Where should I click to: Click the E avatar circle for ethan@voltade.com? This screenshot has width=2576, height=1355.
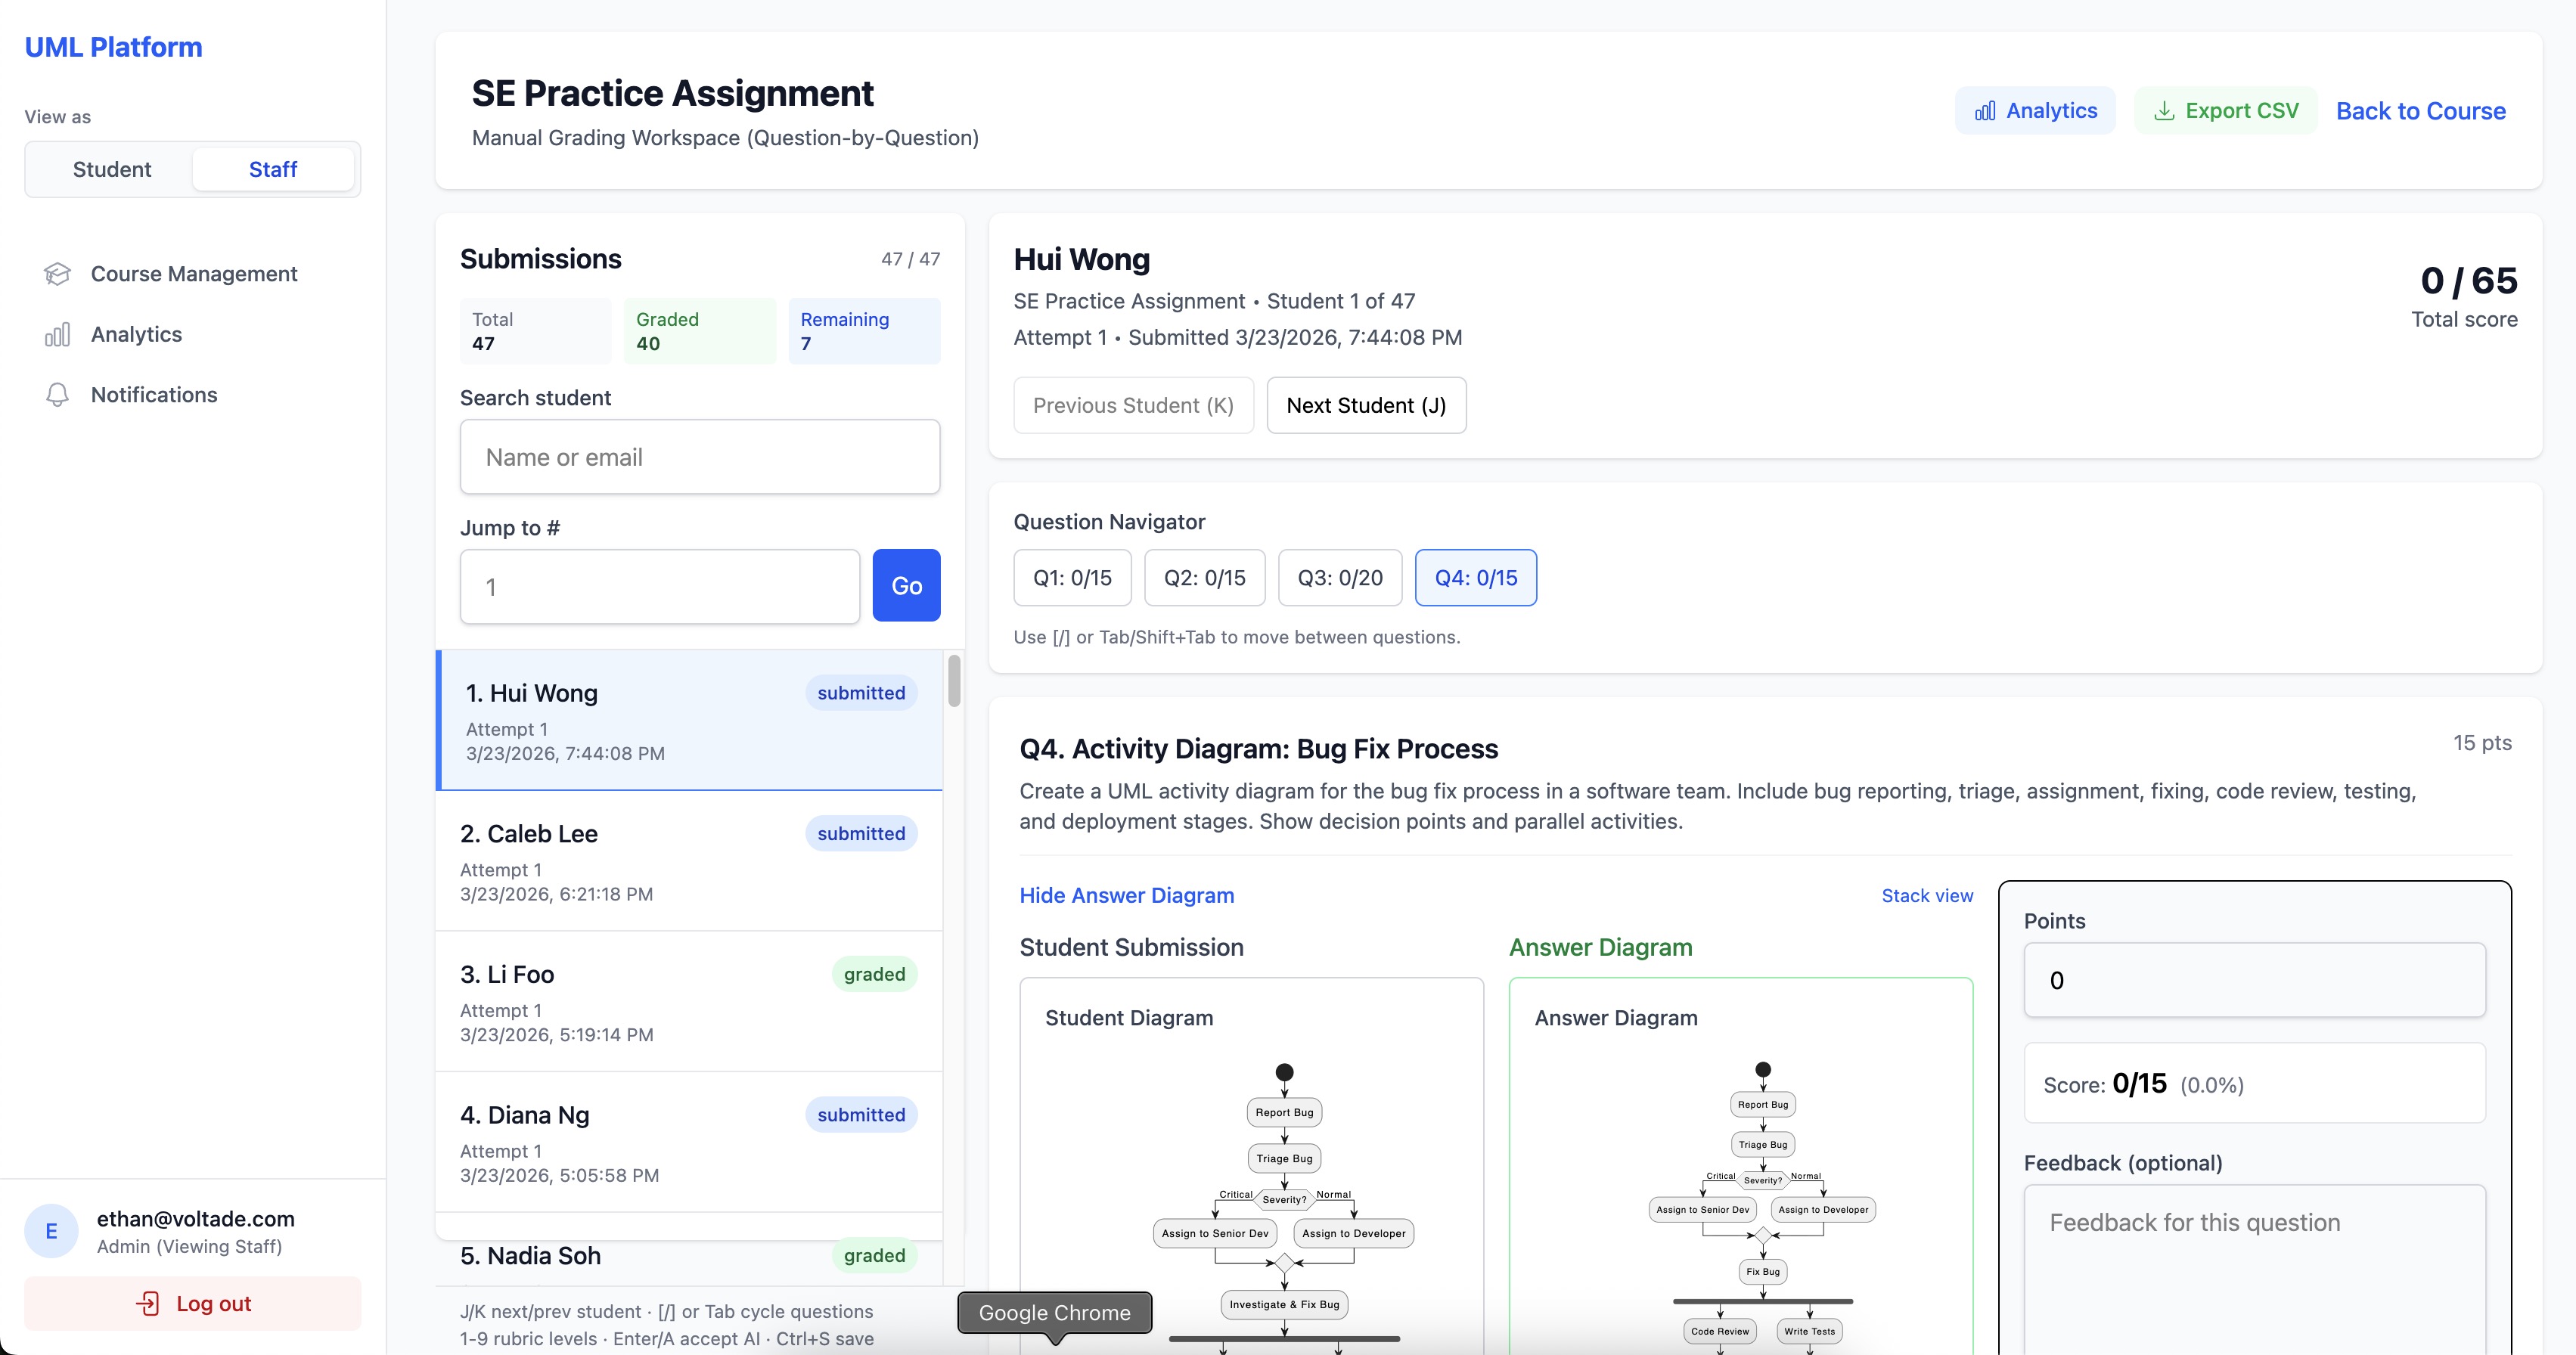pos(51,1231)
